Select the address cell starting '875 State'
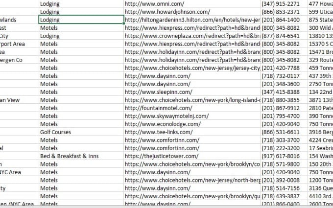 click(320, 20)
